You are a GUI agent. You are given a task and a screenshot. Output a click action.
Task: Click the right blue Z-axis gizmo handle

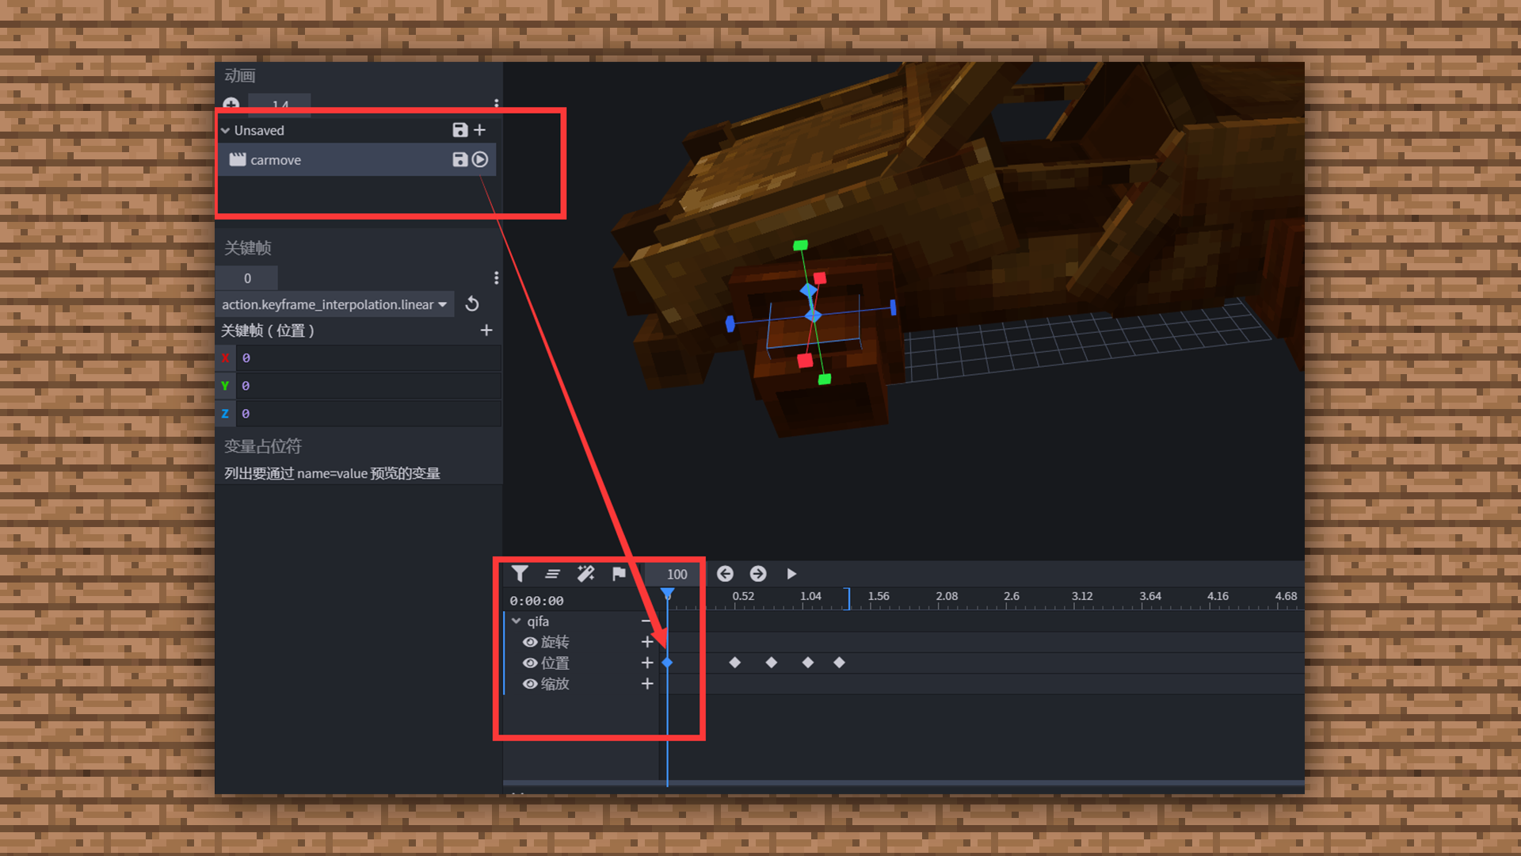coord(893,307)
